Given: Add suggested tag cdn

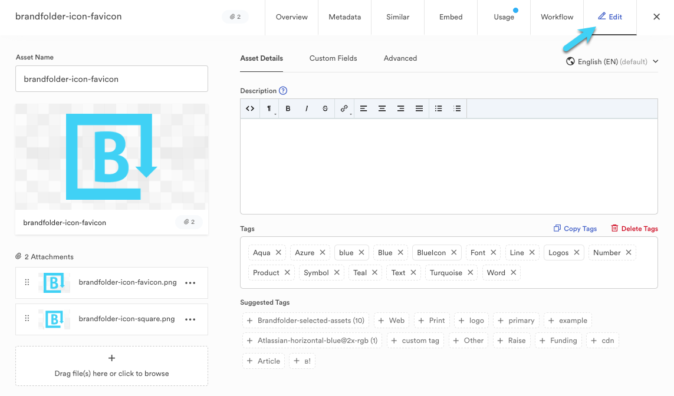Looking at the screenshot, I should (x=602, y=341).
